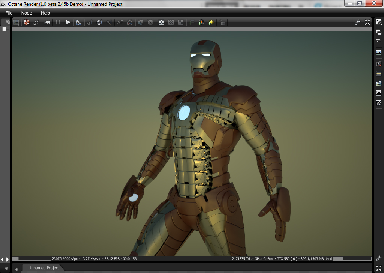
Task: Click second crossed-out sphere icon
Action: click(x=150, y=22)
